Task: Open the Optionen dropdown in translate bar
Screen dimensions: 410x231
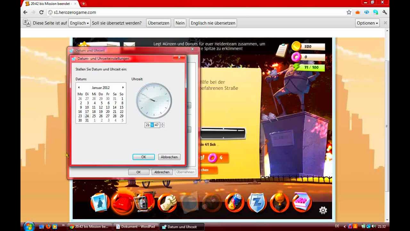Action: coord(368,23)
